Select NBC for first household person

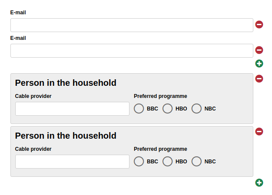click(x=196, y=109)
